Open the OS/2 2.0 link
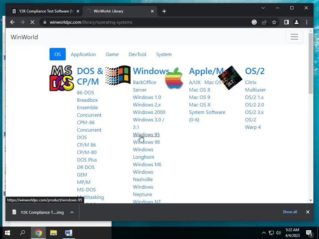Viewport: 319px width, 239px height. click(255, 105)
